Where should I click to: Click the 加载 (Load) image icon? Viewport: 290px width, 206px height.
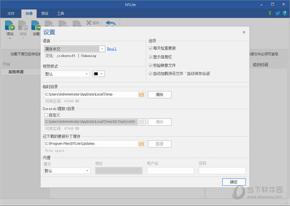tap(36, 26)
